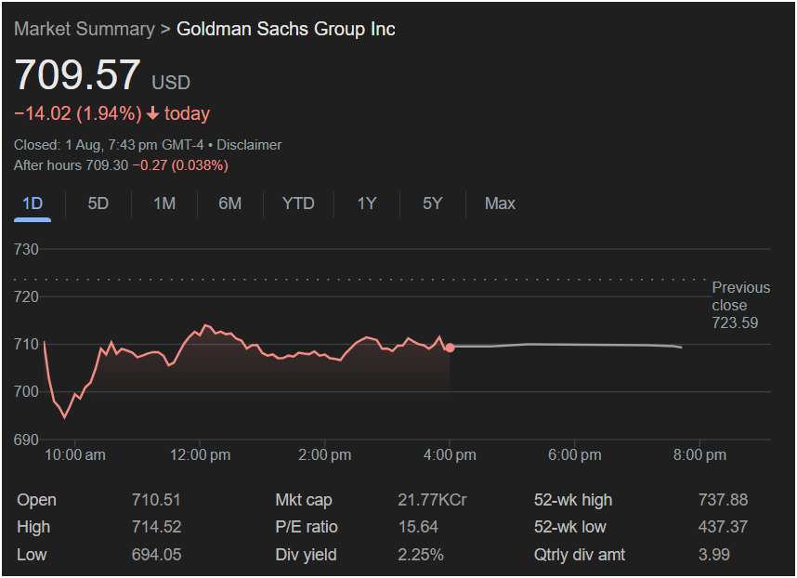Click the 720 y-axis label
Image resolution: width=797 pixels, height=578 pixels.
[26, 296]
